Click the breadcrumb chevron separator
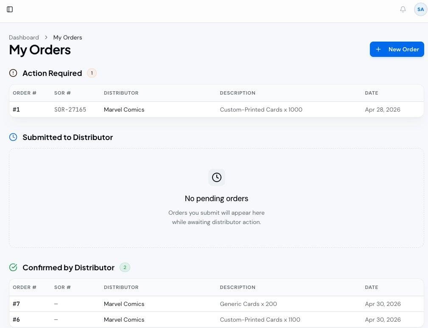The width and height of the screenshot is (428, 328). point(46,37)
